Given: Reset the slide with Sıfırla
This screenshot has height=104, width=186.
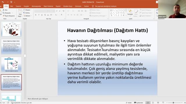Looking at the screenshot, I should [x=26, y=13].
